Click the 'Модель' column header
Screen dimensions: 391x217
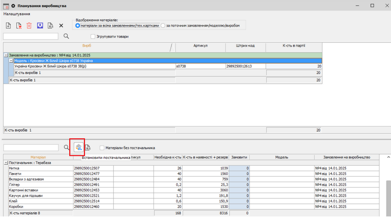pyautogui.click(x=282, y=157)
